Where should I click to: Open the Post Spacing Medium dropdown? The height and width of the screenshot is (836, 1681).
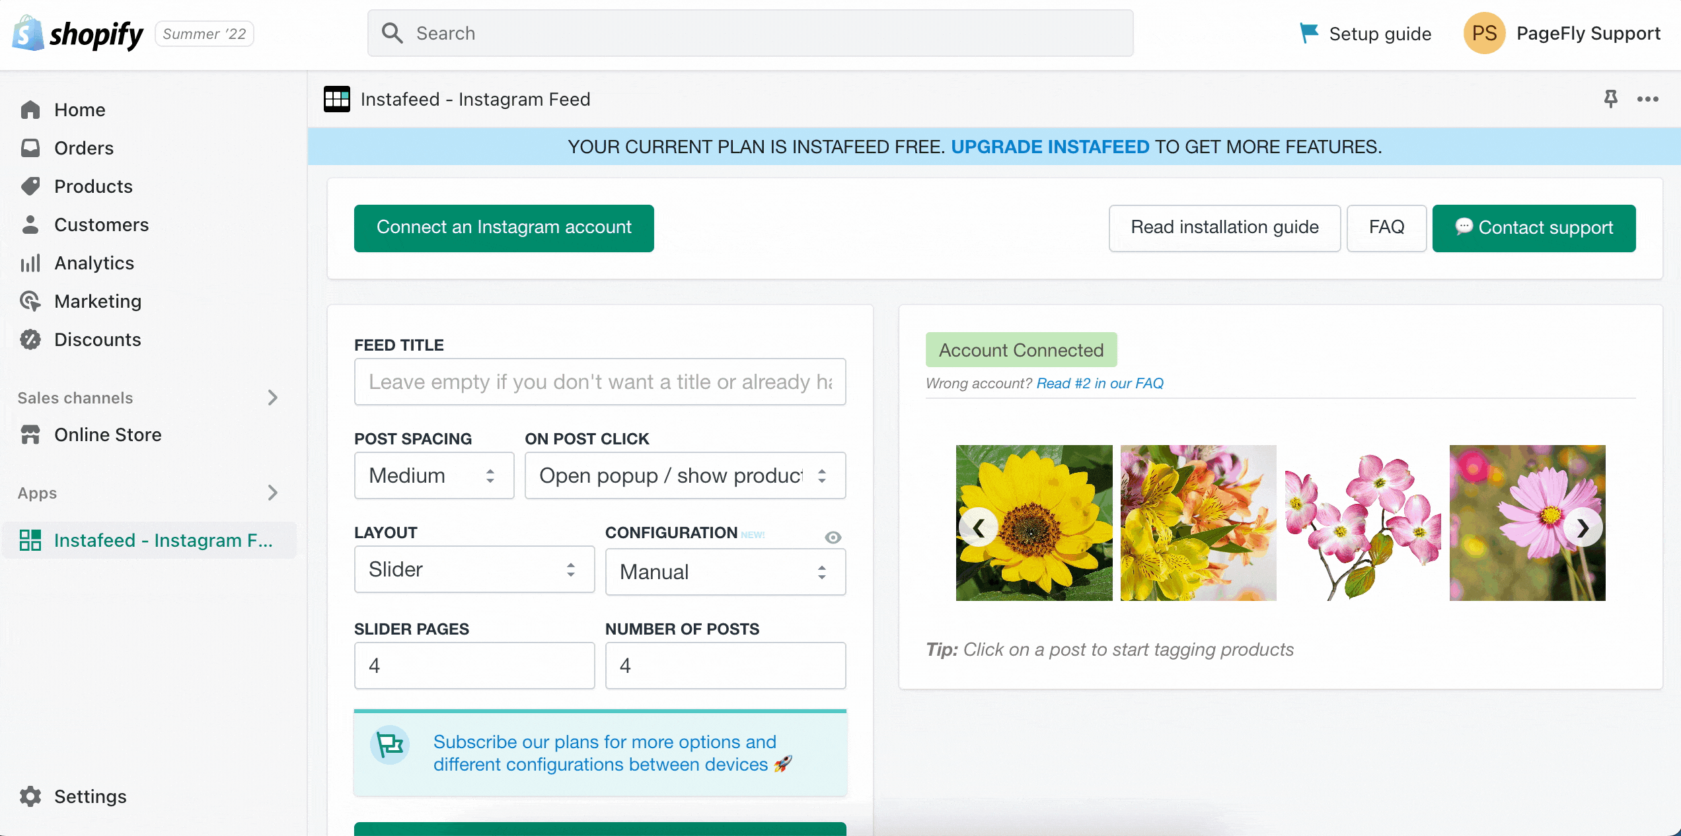[434, 475]
